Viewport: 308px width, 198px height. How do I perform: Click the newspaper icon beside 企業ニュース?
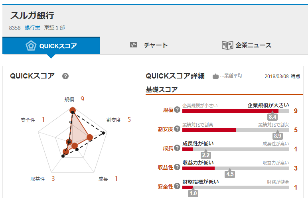(x=227, y=45)
